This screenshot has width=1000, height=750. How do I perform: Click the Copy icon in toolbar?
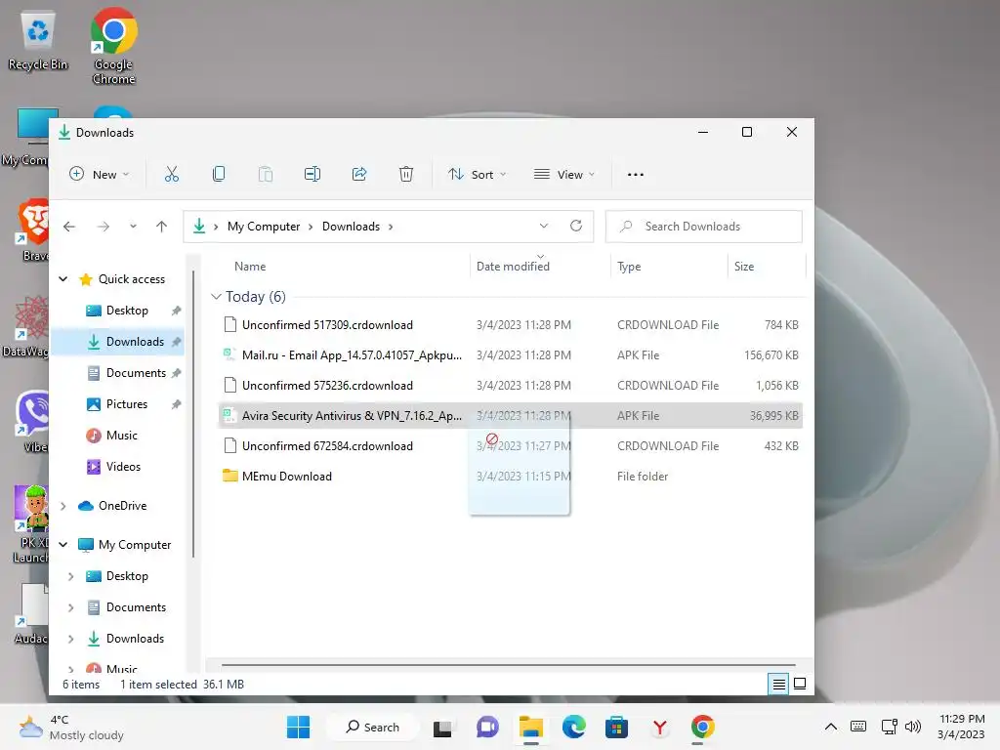(x=219, y=174)
